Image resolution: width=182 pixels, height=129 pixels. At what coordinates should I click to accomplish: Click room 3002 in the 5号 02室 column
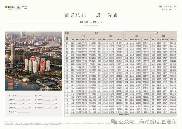coord(73,43)
